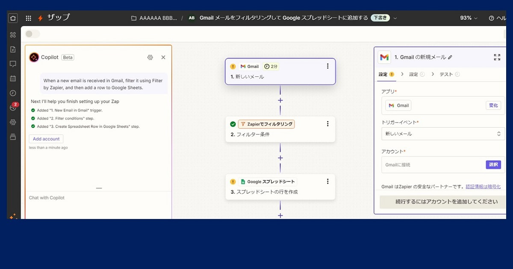This screenshot has height=269, width=513.
Task: Click the Copilot sparkle icon in the sidebar
Action: coord(13,216)
